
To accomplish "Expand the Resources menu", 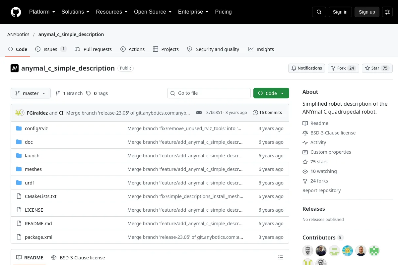I will point(111,12).
